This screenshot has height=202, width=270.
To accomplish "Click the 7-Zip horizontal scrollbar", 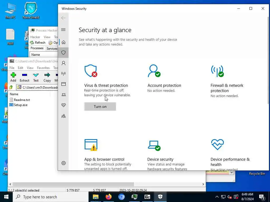I will (73, 184).
